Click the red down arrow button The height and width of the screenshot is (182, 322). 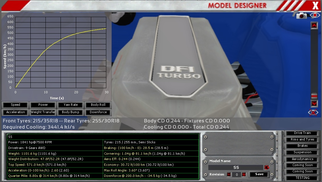tap(314, 104)
